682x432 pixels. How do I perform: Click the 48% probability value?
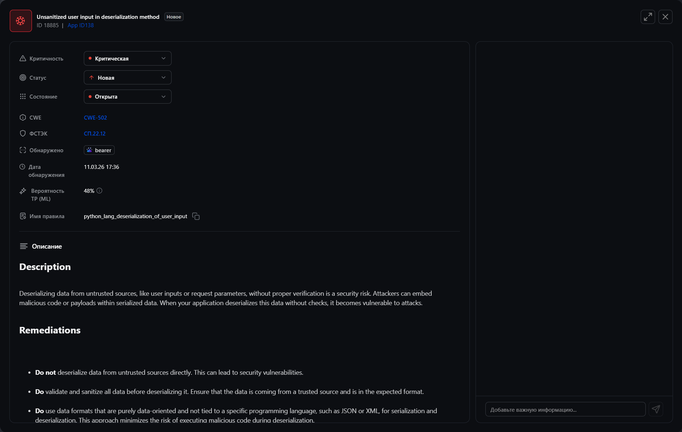pos(89,191)
